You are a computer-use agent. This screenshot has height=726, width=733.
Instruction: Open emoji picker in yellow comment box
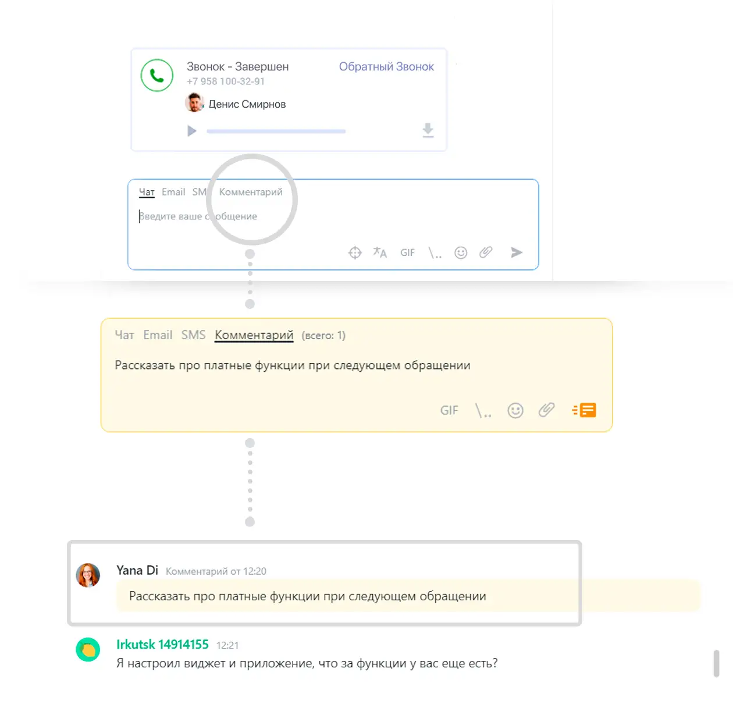point(515,411)
